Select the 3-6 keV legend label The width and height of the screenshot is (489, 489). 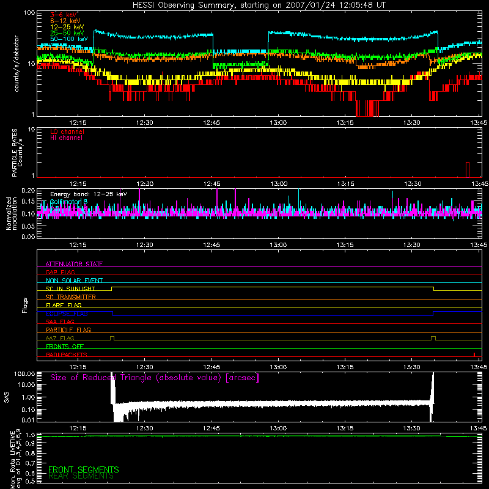pyautogui.click(x=64, y=15)
